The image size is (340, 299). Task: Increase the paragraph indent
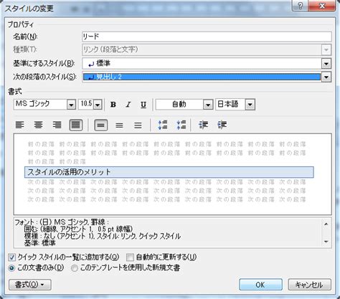click(x=222, y=125)
